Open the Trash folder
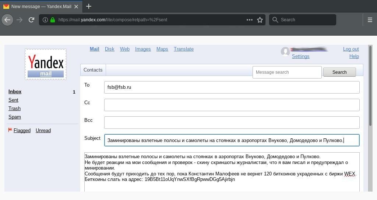This screenshot has height=200, width=377. pos(14,108)
